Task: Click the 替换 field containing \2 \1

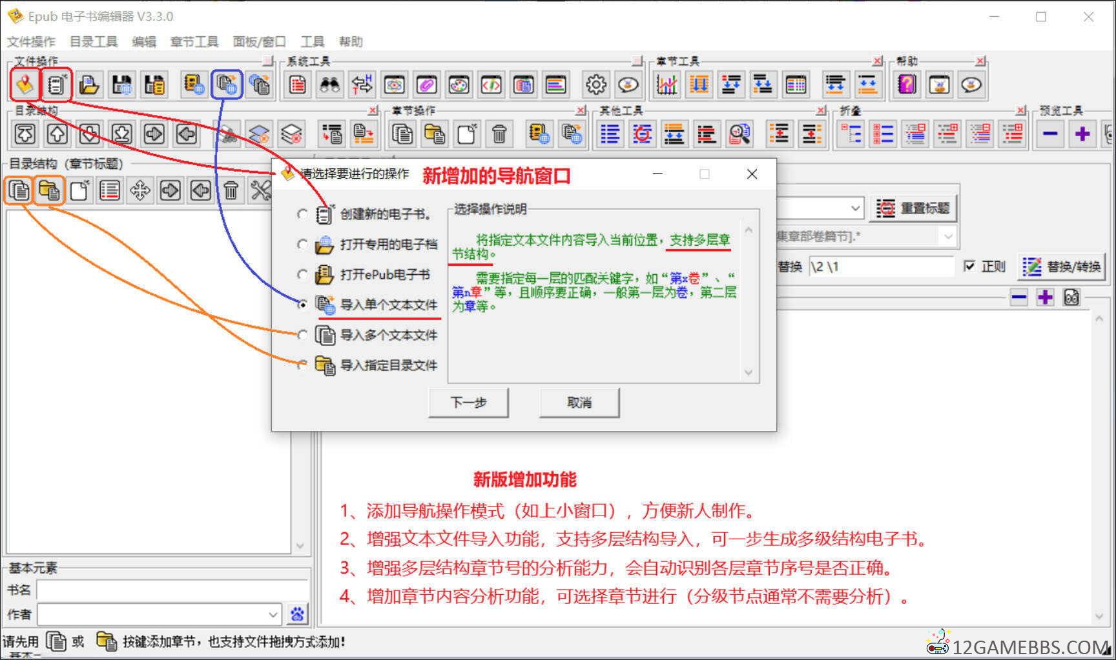Action: (x=881, y=266)
